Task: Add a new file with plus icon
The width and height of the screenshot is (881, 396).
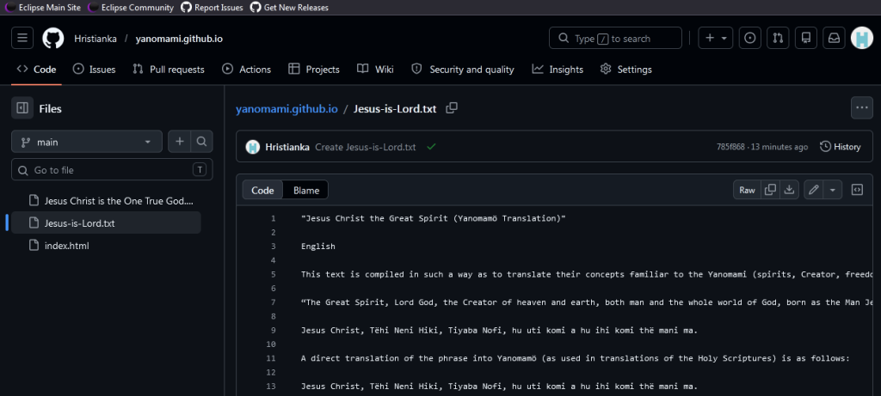Action: (180, 142)
